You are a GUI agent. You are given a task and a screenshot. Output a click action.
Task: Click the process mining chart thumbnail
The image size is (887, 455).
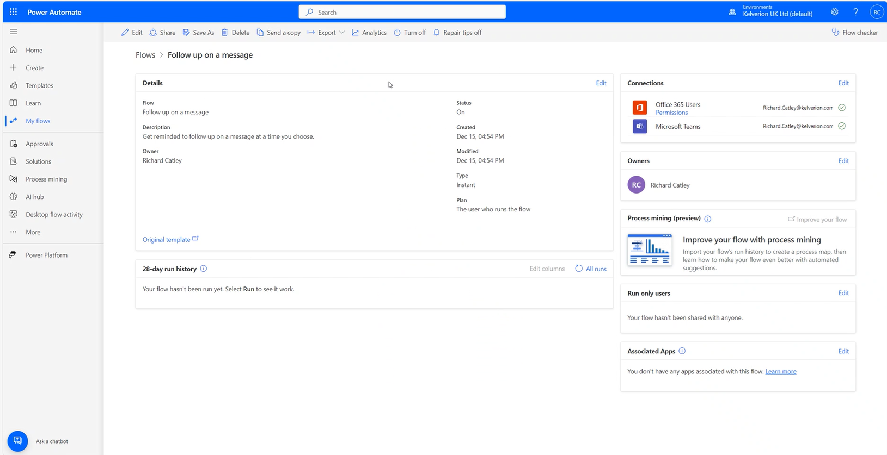[x=650, y=250]
